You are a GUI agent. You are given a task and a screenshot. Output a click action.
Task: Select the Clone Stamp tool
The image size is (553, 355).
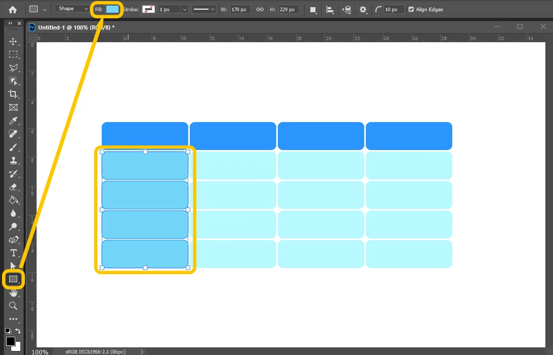[13, 160]
